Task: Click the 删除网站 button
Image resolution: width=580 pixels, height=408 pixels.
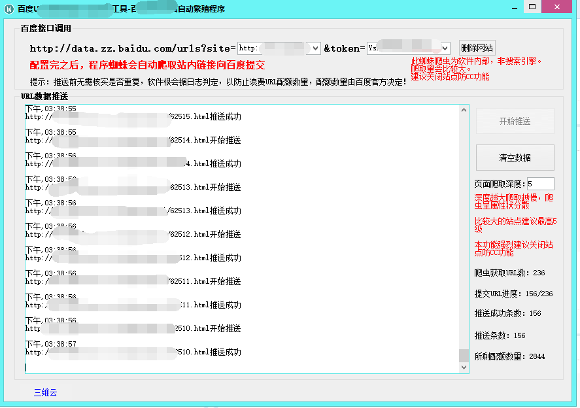Action: (478, 48)
